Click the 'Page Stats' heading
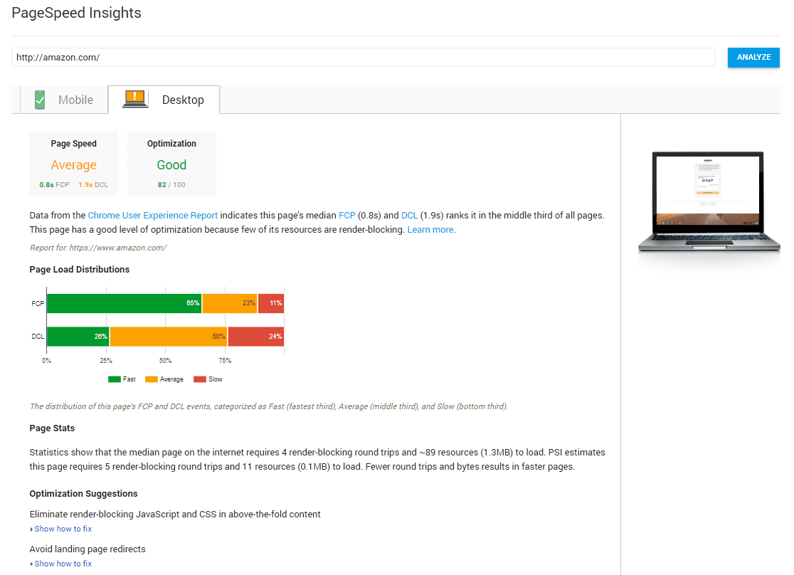The height and width of the screenshot is (575, 794). click(x=52, y=428)
